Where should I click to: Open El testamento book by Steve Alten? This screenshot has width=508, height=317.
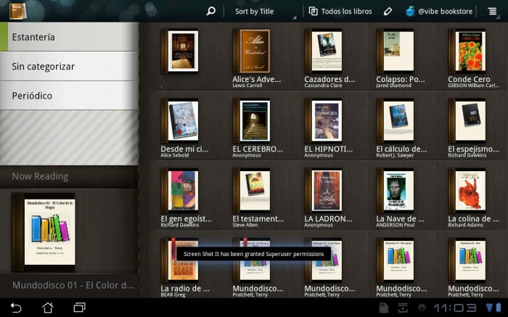pyautogui.click(x=252, y=191)
